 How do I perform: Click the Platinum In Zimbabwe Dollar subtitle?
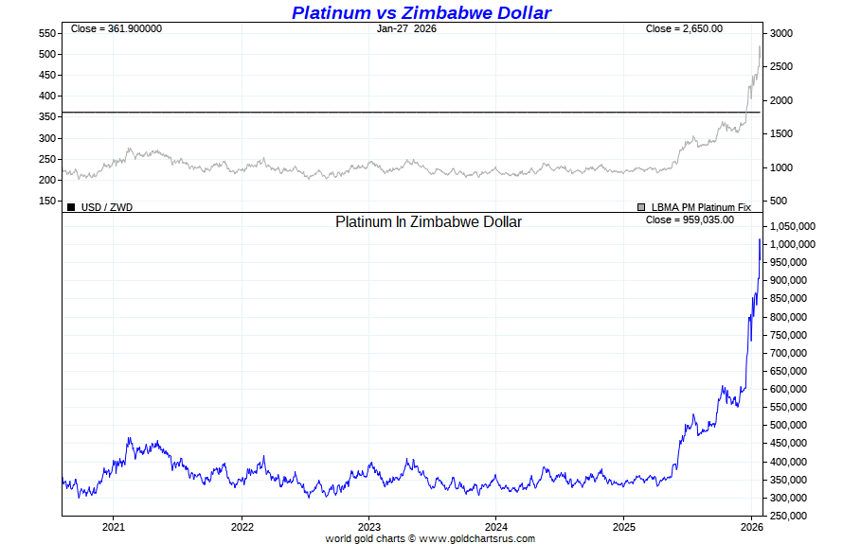pyautogui.click(x=428, y=221)
